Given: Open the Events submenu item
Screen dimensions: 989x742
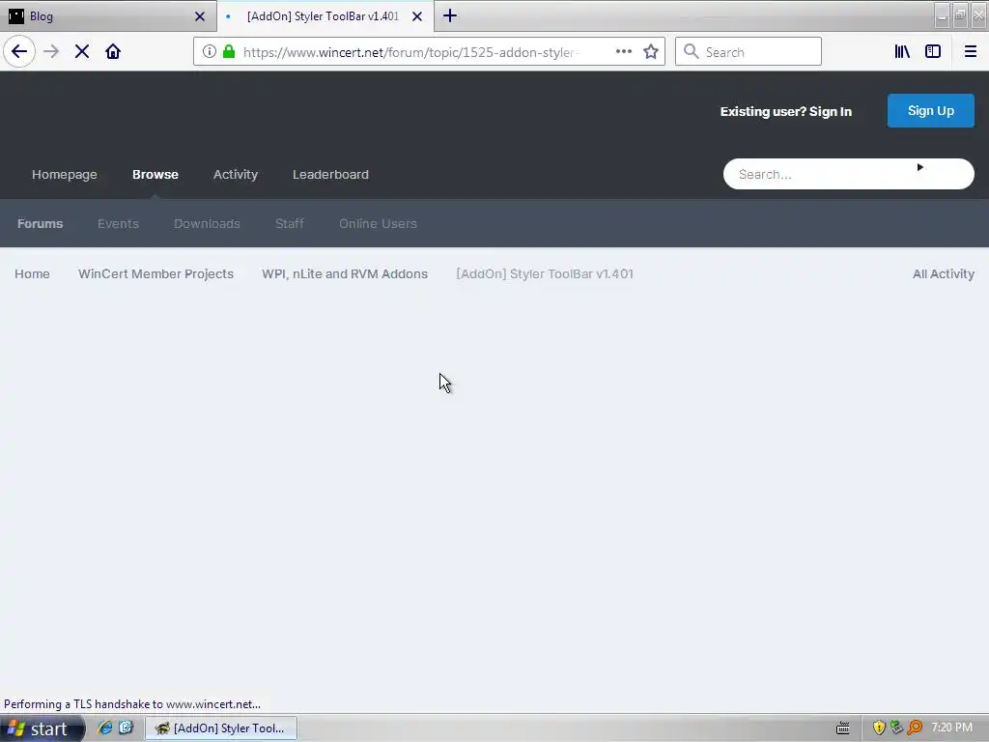Looking at the screenshot, I should point(118,224).
